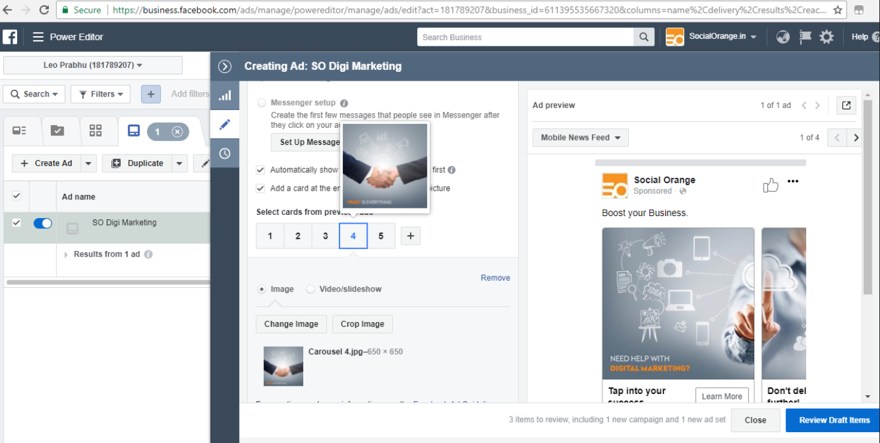
Task: Select carousel card tab 2
Action: coord(297,236)
